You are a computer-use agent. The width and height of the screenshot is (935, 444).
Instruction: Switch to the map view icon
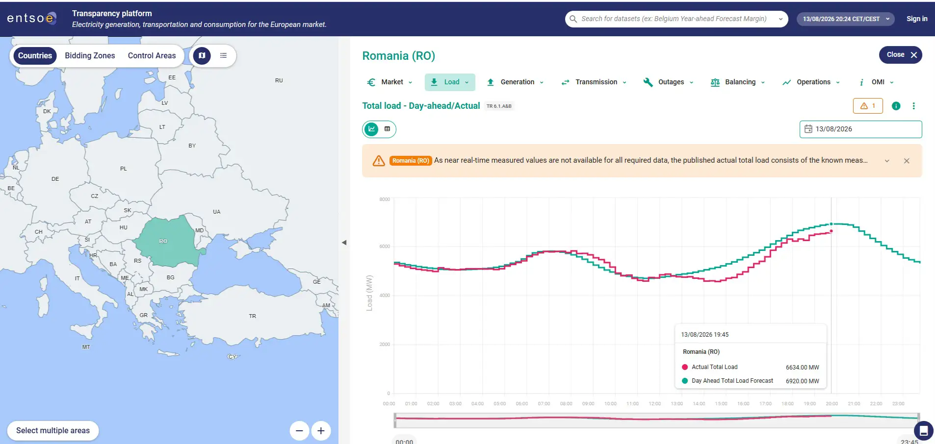202,55
